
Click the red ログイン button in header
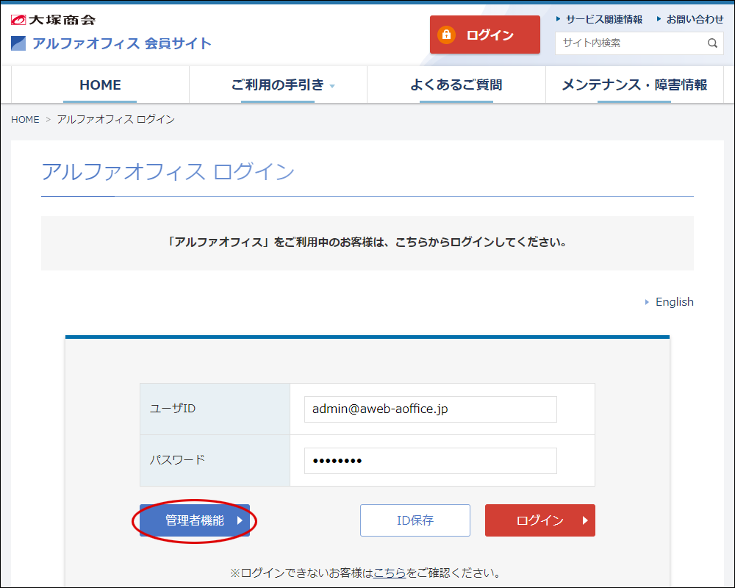pyautogui.click(x=484, y=35)
